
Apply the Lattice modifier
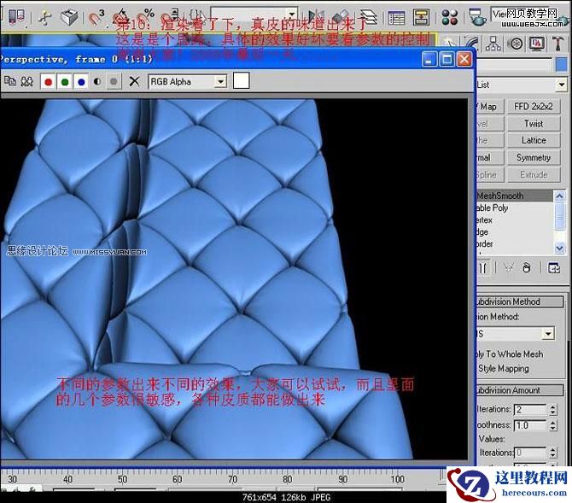534,140
